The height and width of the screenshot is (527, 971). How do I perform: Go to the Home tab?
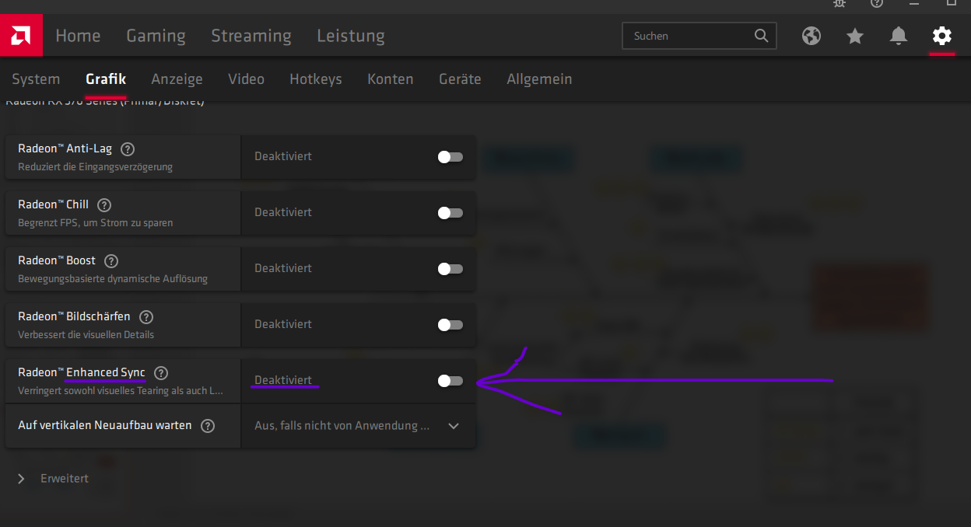tap(78, 36)
